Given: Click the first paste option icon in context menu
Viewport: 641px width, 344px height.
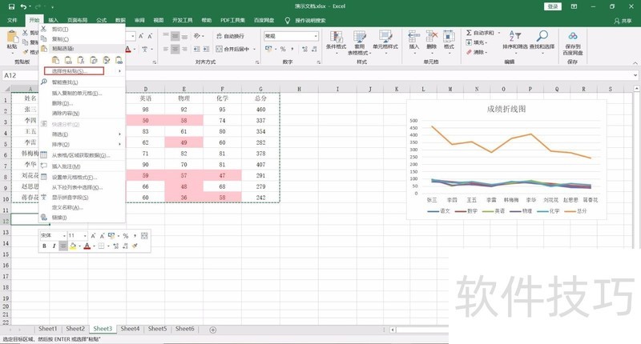Looking at the screenshot, I should point(55,60).
